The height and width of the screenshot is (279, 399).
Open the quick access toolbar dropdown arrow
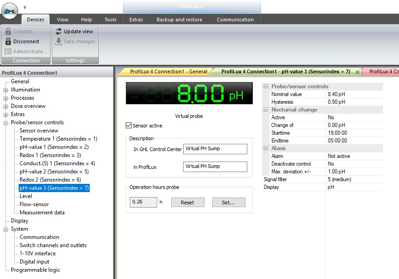coord(25,7)
